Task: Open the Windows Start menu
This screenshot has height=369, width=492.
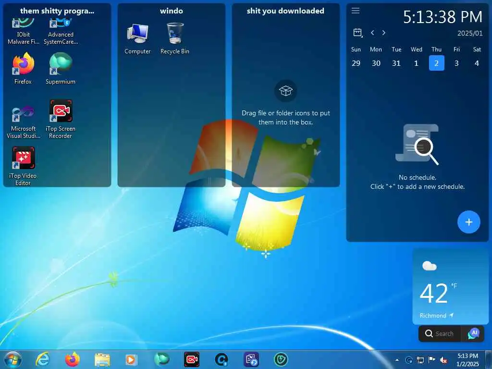Action: click(x=13, y=359)
